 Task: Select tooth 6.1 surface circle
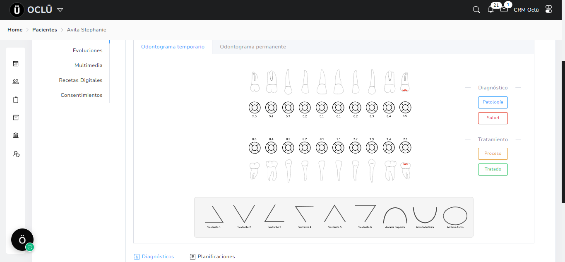338,108
